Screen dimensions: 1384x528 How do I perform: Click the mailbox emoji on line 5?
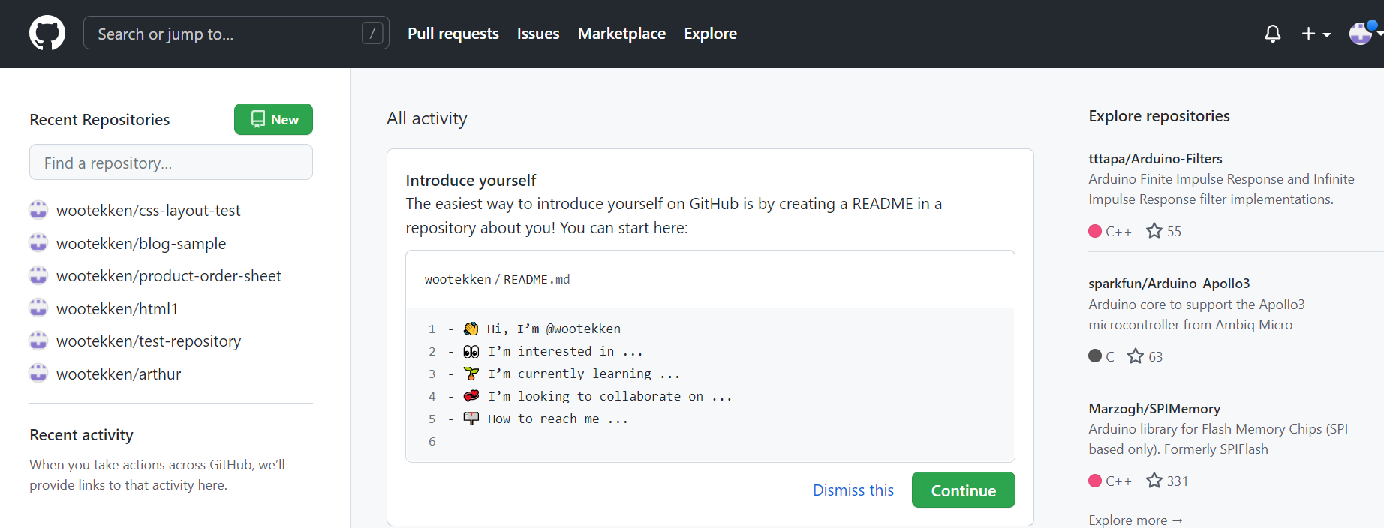[471, 418]
